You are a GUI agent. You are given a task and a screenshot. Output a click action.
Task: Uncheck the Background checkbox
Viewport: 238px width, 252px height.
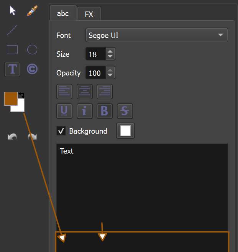(61, 131)
